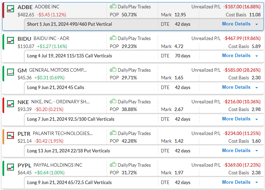Click Cost Basis value 11.08
The width and height of the screenshot is (265, 190).
pos(255,15)
